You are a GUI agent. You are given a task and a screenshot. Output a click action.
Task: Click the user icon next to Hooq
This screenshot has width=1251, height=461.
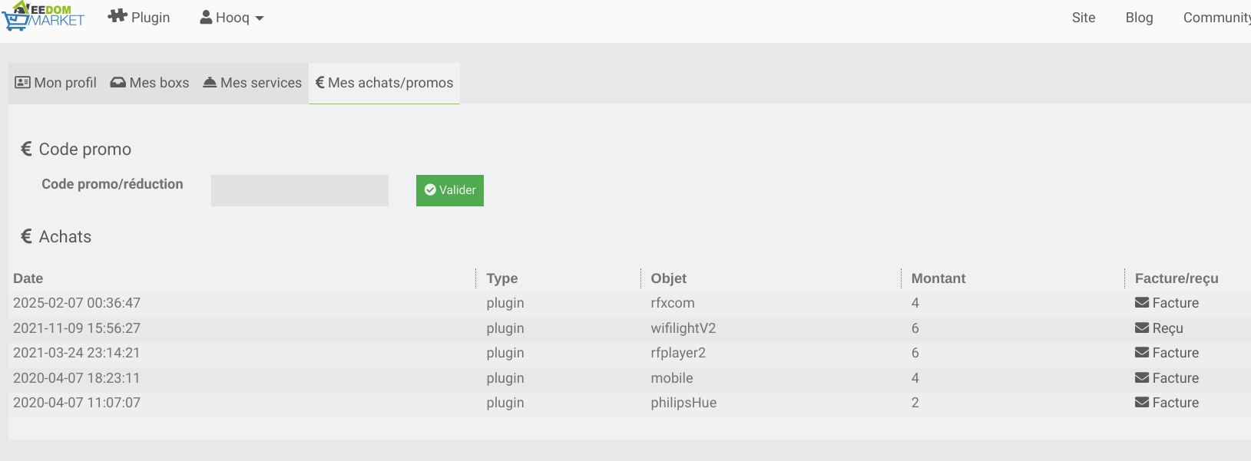point(206,17)
